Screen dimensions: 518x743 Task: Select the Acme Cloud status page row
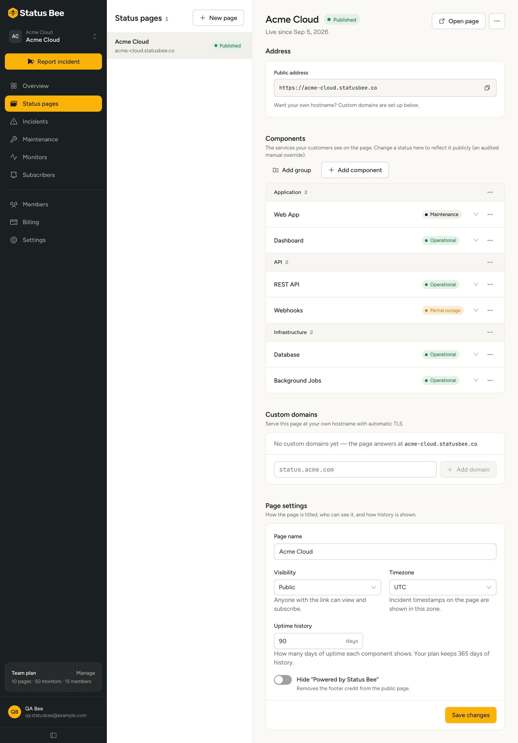[x=179, y=46]
